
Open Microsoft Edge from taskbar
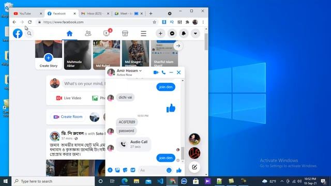coord(125,181)
